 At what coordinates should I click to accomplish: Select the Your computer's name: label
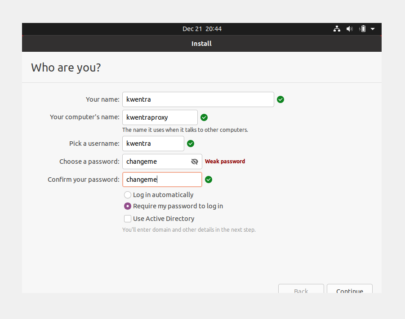[x=85, y=117]
